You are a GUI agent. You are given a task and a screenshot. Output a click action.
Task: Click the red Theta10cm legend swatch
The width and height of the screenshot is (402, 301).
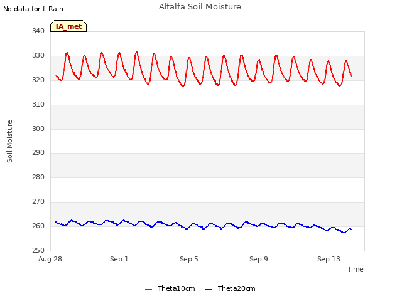pyautogui.click(x=148, y=290)
